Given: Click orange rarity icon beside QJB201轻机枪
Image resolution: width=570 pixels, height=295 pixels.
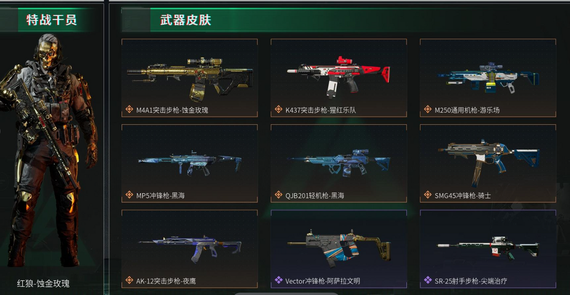Looking at the screenshot, I should point(279,195).
